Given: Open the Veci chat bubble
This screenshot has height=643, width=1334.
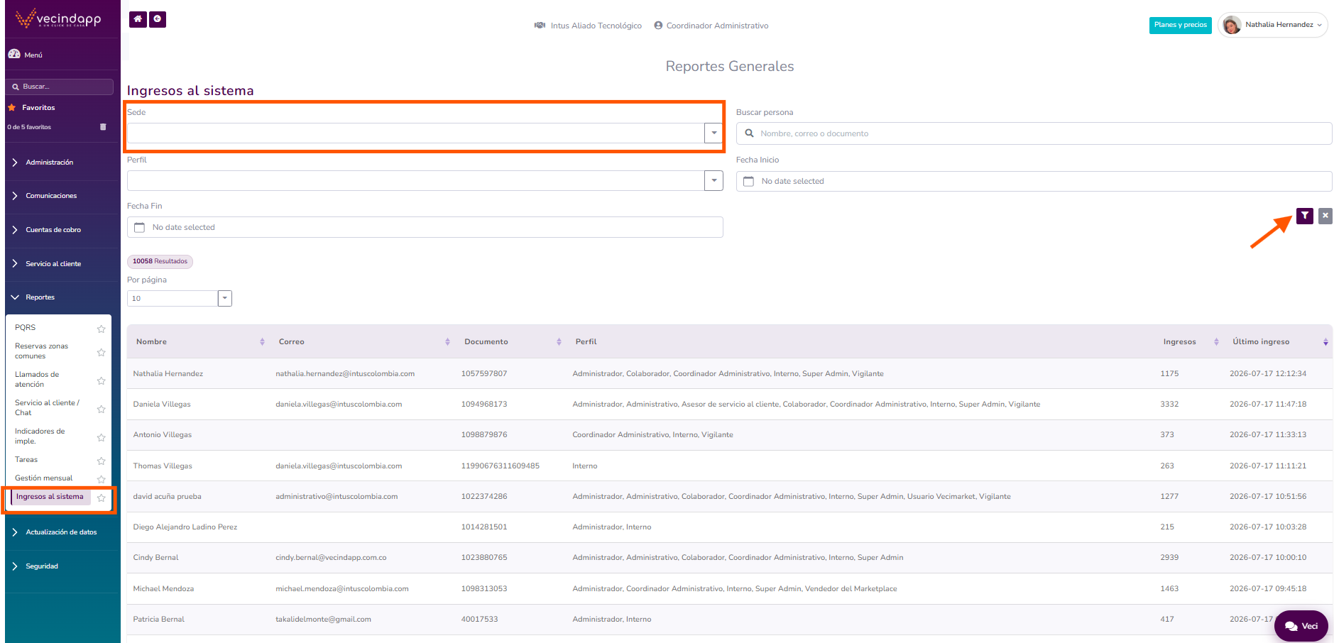Looking at the screenshot, I should 1301,626.
